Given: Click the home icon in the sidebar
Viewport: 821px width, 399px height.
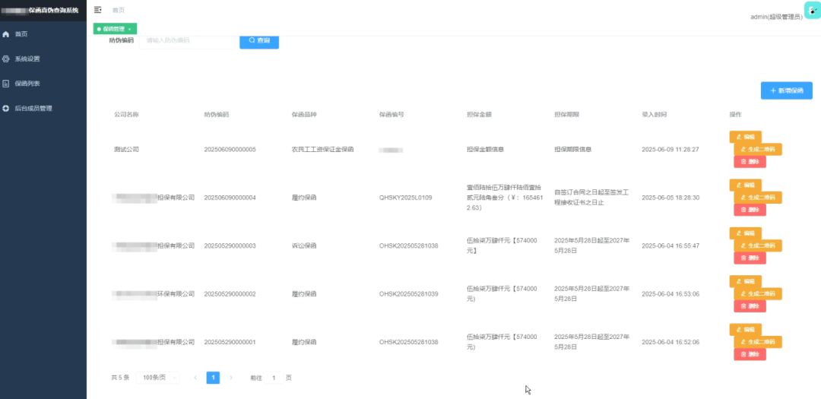Looking at the screenshot, I should pos(6,34).
